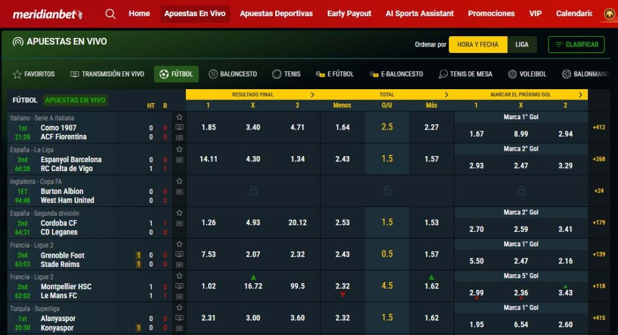Sort by Hora y Fecha

click(x=478, y=45)
